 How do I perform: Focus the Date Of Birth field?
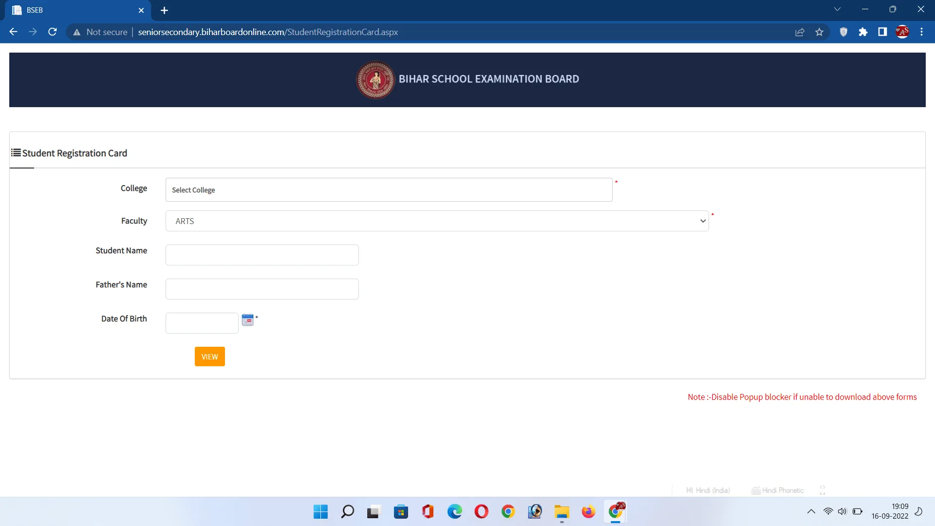[x=202, y=323]
